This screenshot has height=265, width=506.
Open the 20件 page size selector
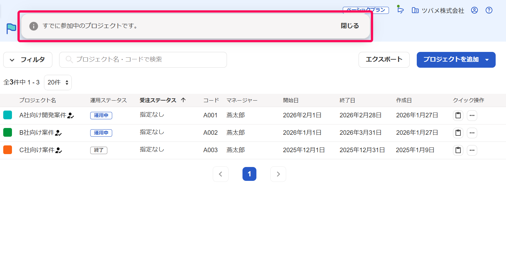point(58,83)
